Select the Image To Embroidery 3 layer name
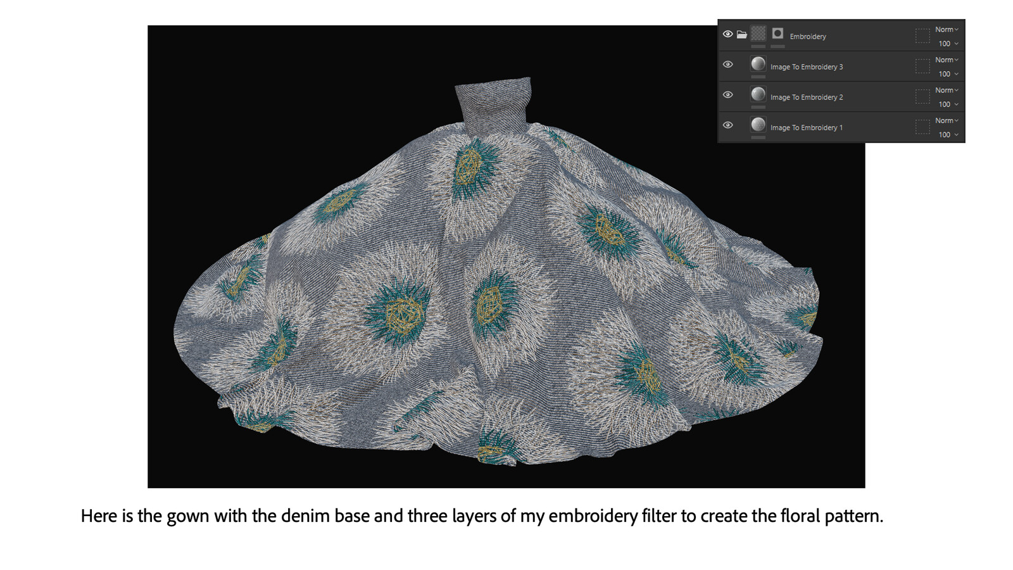 (807, 67)
